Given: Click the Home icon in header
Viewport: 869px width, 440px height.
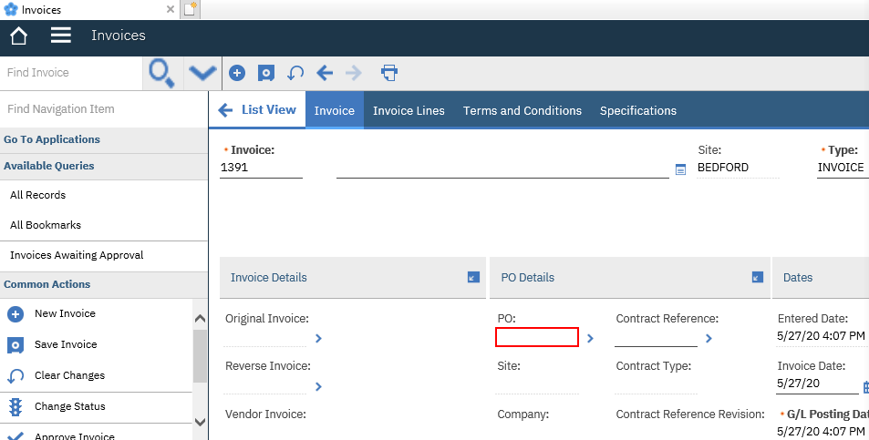Looking at the screenshot, I should 18,36.
